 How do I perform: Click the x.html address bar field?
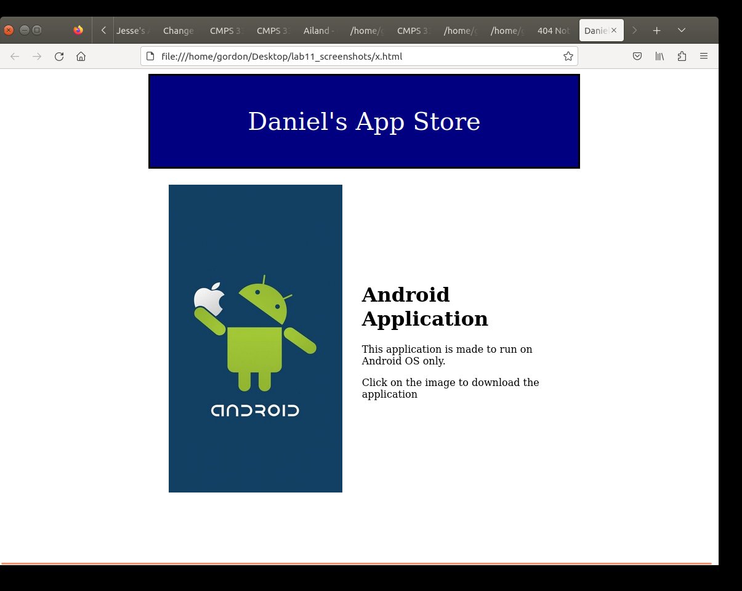point(357,57)
